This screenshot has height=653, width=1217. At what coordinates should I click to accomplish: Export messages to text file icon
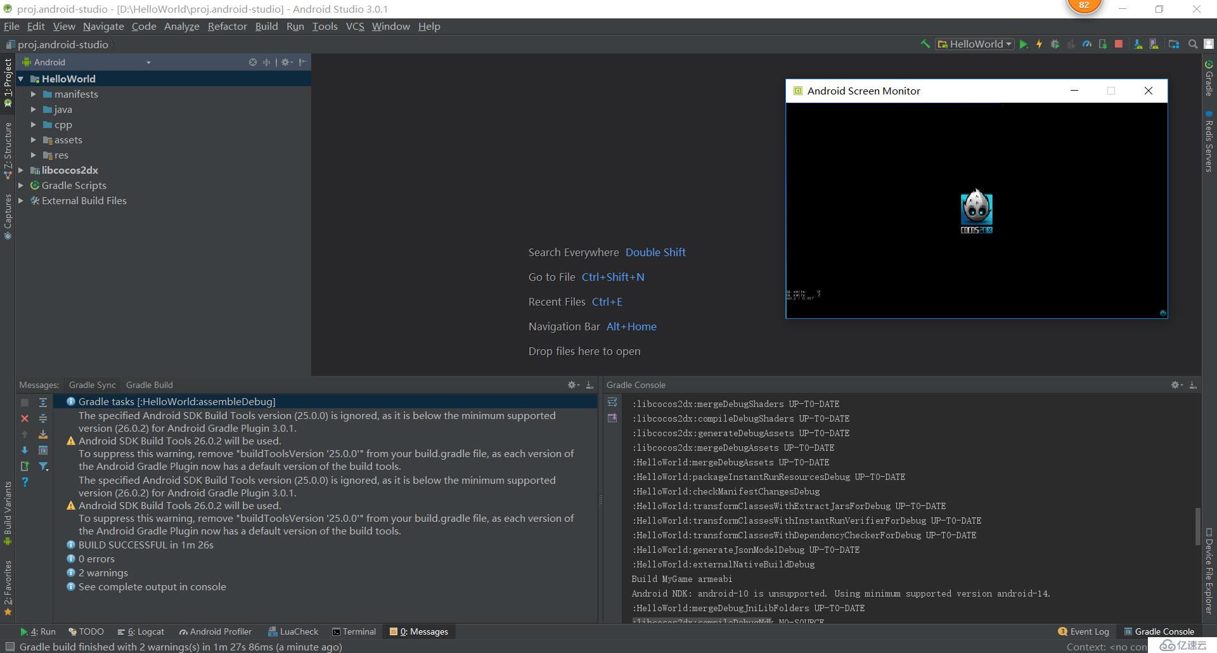click(25, 466)
